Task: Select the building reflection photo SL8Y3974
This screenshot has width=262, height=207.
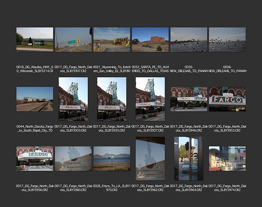Action: (227, 159)
